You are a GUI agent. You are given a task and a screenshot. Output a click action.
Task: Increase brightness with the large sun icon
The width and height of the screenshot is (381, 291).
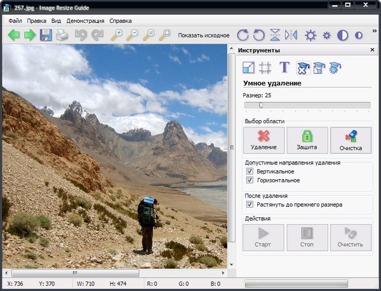point(311,35)
